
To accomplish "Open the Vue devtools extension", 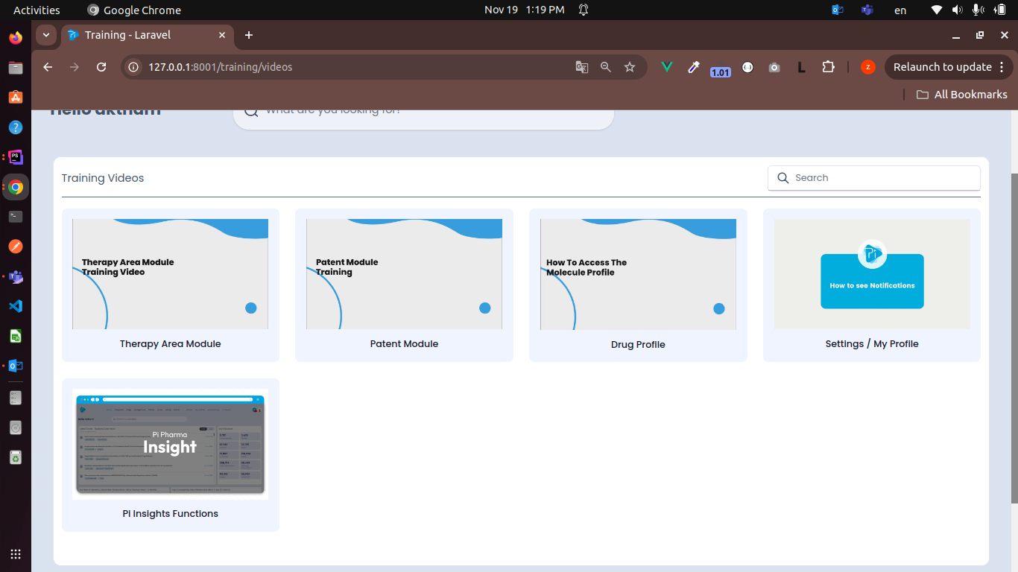I will point(667,67).
